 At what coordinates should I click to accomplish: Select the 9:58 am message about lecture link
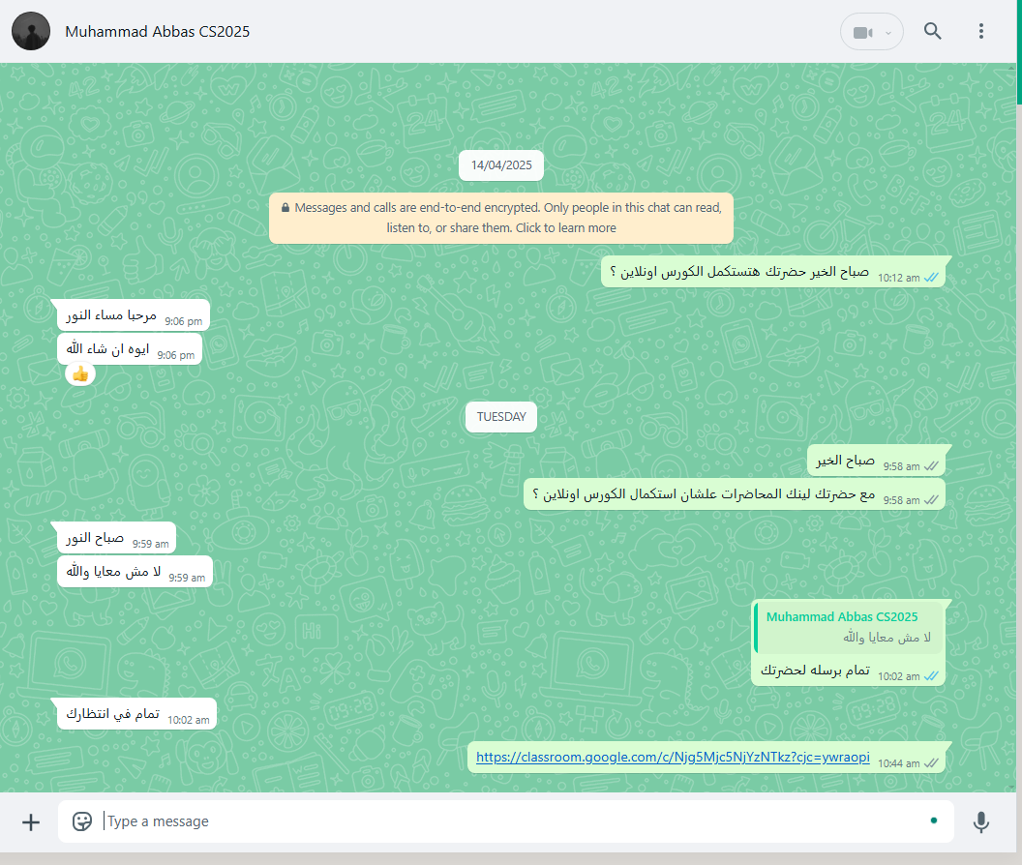[x=735, y=494]
